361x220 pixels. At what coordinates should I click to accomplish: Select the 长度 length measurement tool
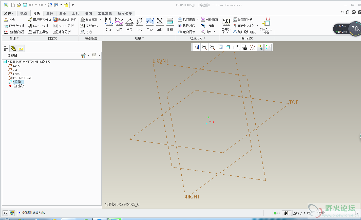[x=119, y=25]
